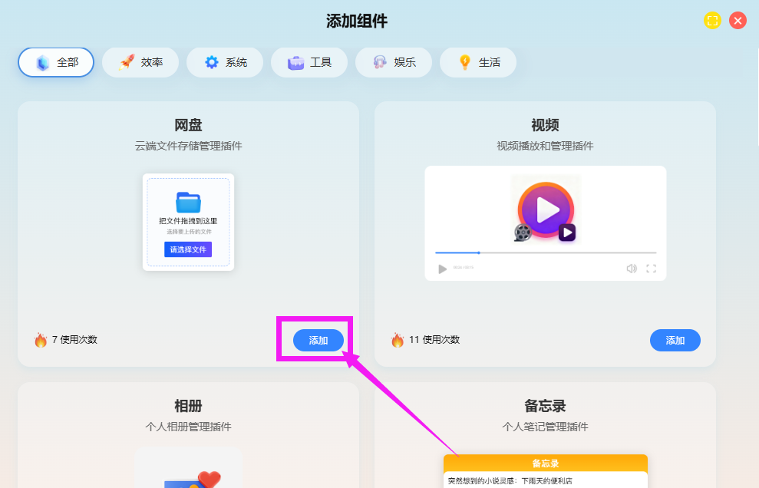The height and width of the screenshot is (488, 759).
Task: Add the 视频 video widget
Action: click(x=675, y=340)
